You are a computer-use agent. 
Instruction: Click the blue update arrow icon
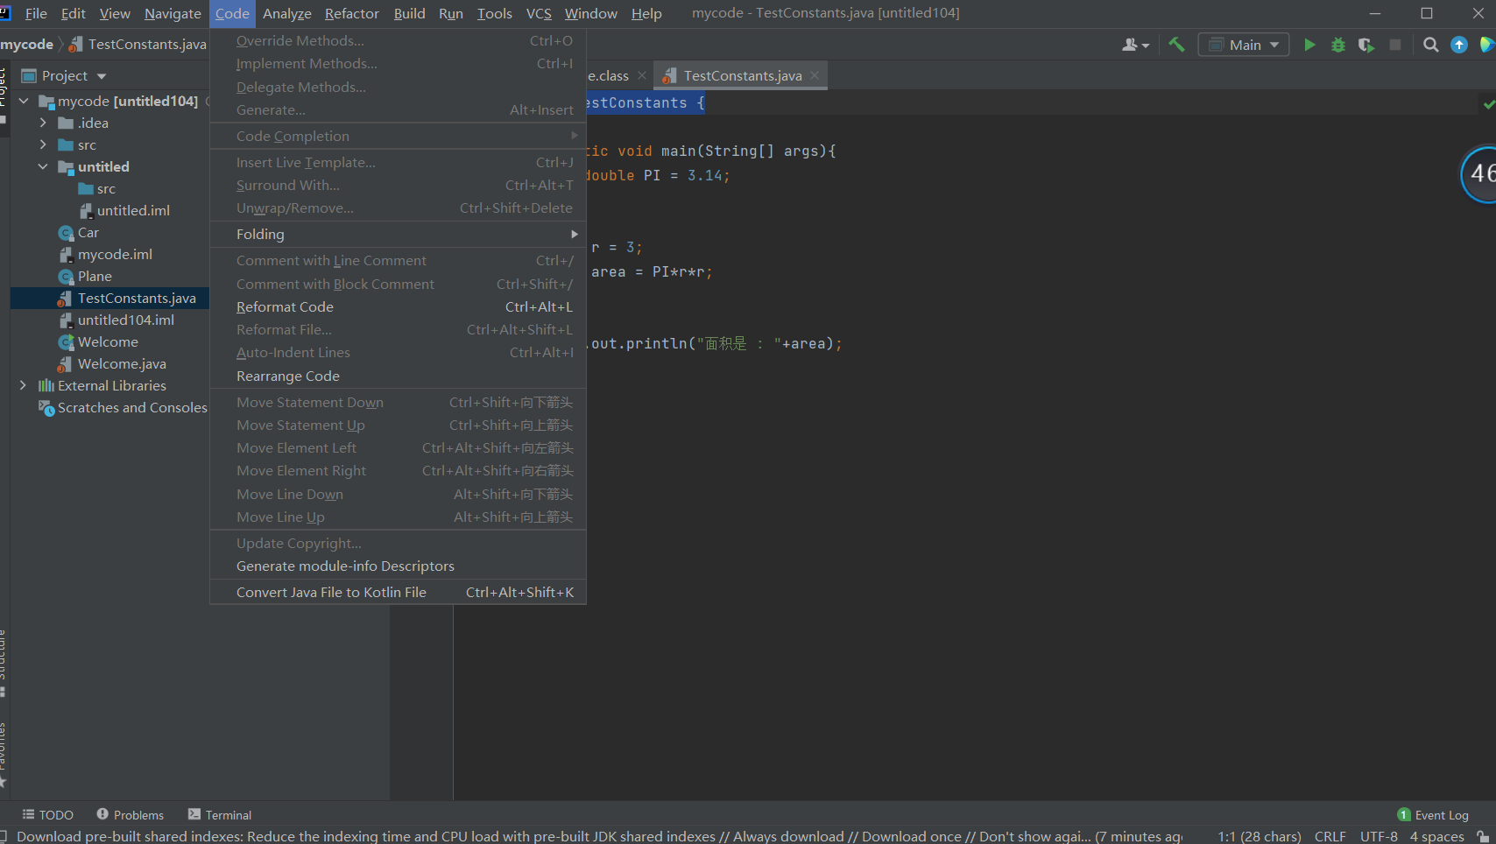click(x=1459, y=45)
